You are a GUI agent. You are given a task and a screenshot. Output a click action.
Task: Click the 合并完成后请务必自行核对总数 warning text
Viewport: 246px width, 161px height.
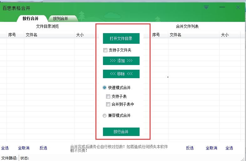(119, 148)
